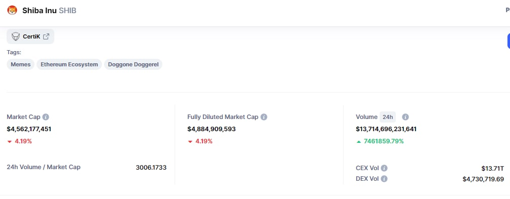Screen dimensions: 510x199
Task: Click the DEX Vol amount $4,730,719.69
Action: (x=483, y=179)
